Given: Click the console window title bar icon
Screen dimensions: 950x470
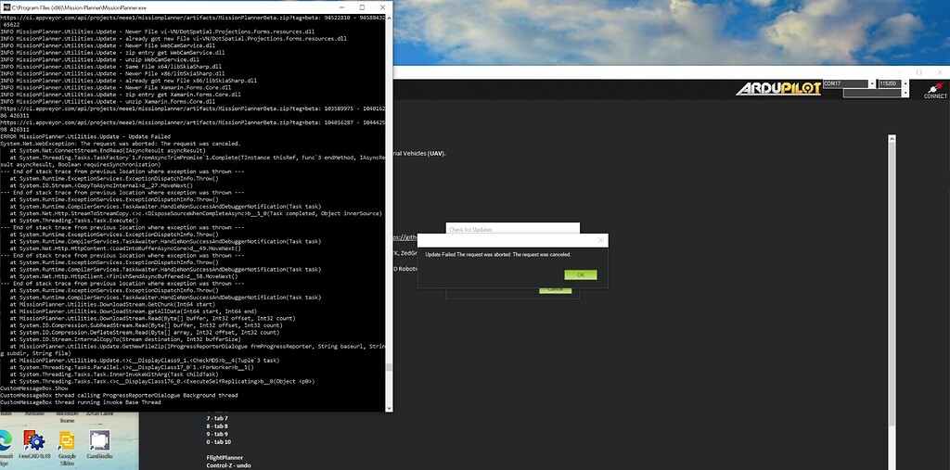Looking at the screenshot, I should [6, 7].
